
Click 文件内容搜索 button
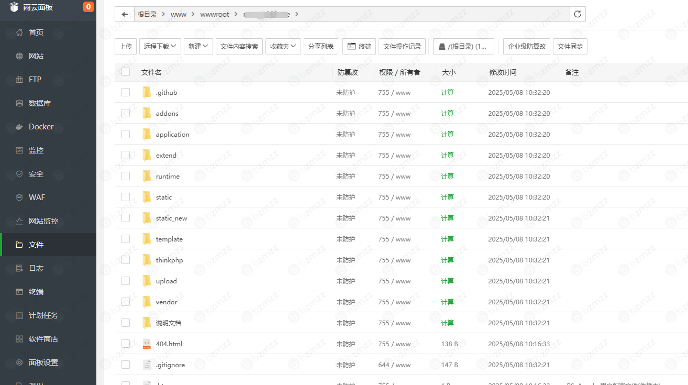tap(239, 46)
